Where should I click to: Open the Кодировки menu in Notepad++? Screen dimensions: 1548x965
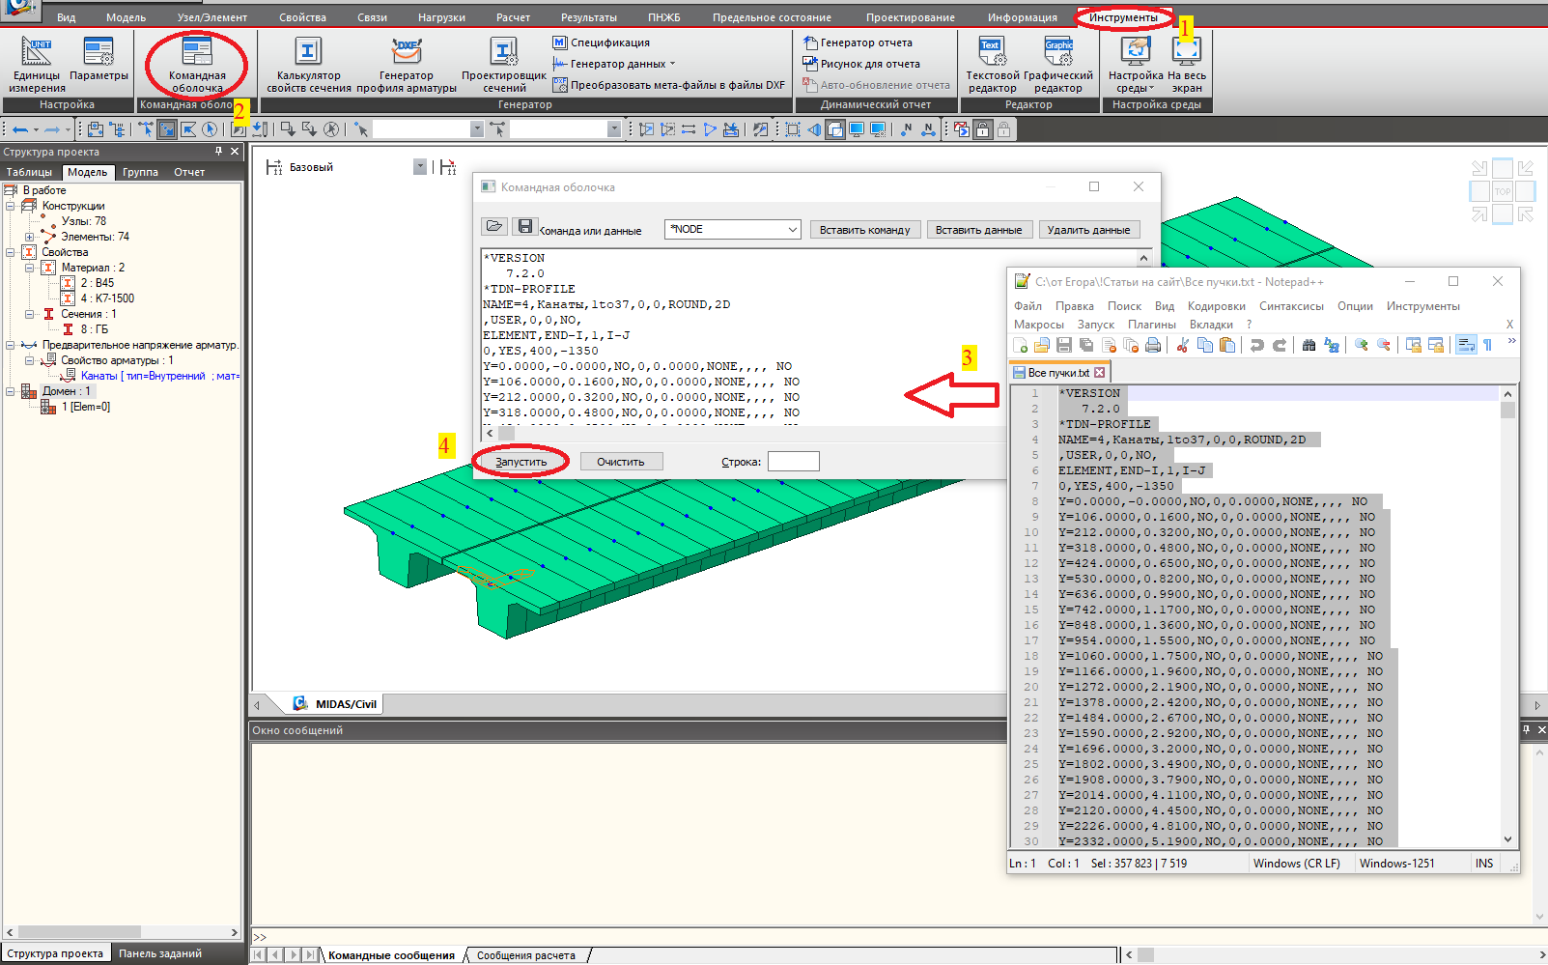coord(1216,306)
